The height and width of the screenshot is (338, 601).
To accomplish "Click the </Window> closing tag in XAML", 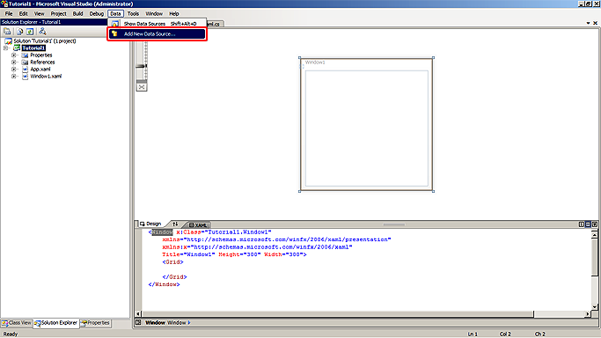I will [x=164, y=284].
